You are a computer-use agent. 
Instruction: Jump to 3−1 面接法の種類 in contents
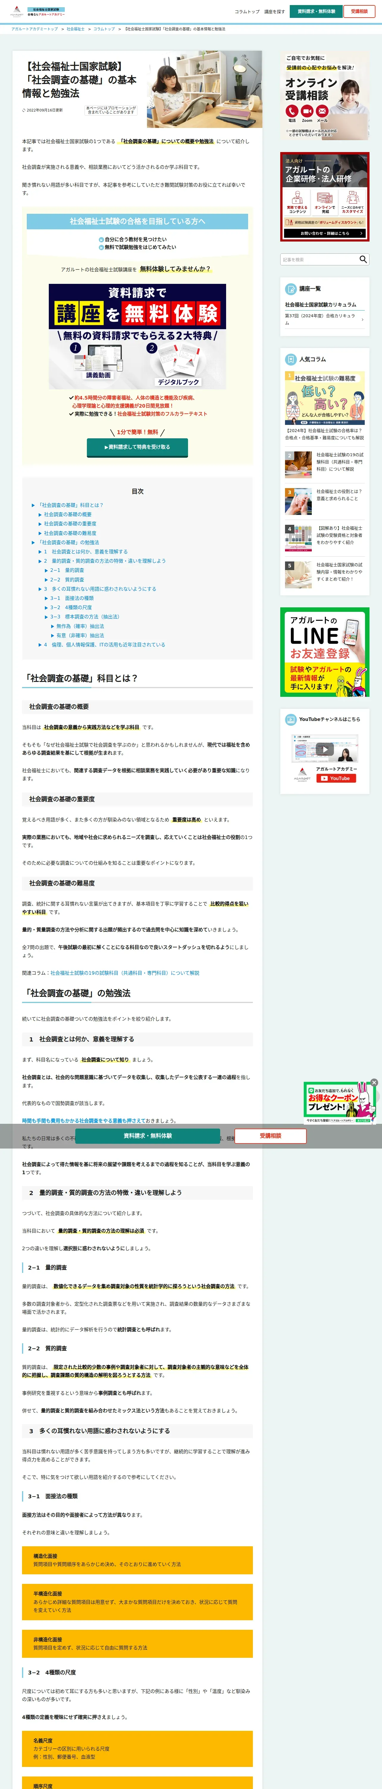click(x=71, y=598)
